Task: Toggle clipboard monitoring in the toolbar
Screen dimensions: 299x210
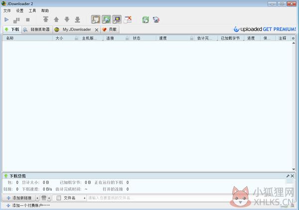Action: 96,19
